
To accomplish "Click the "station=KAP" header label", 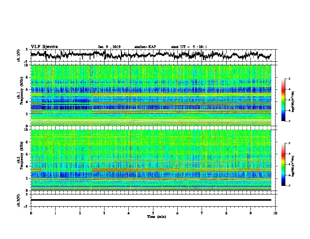I will pos(145,47).
